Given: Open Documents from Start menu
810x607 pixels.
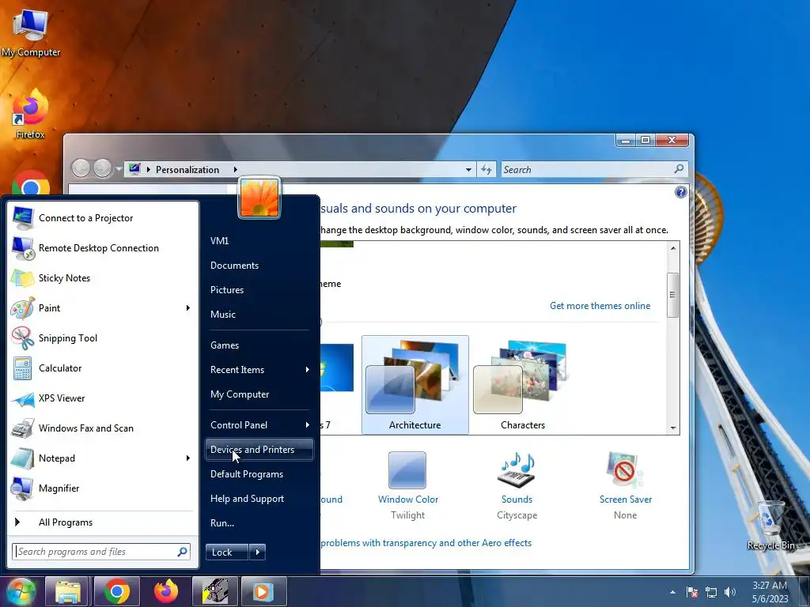Looking at the screenshot, I should [259, 266].
